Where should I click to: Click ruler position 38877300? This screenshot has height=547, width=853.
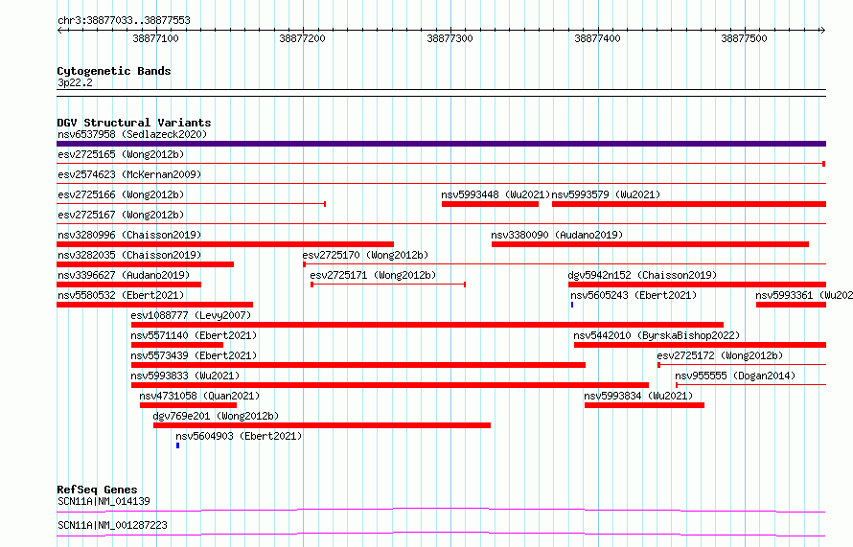tap(450, 38)
